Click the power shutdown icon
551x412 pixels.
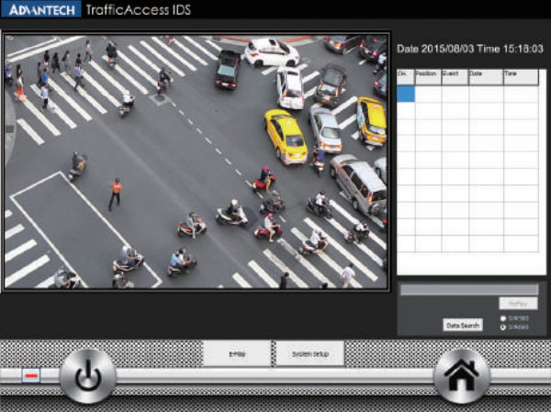point(87,376)
